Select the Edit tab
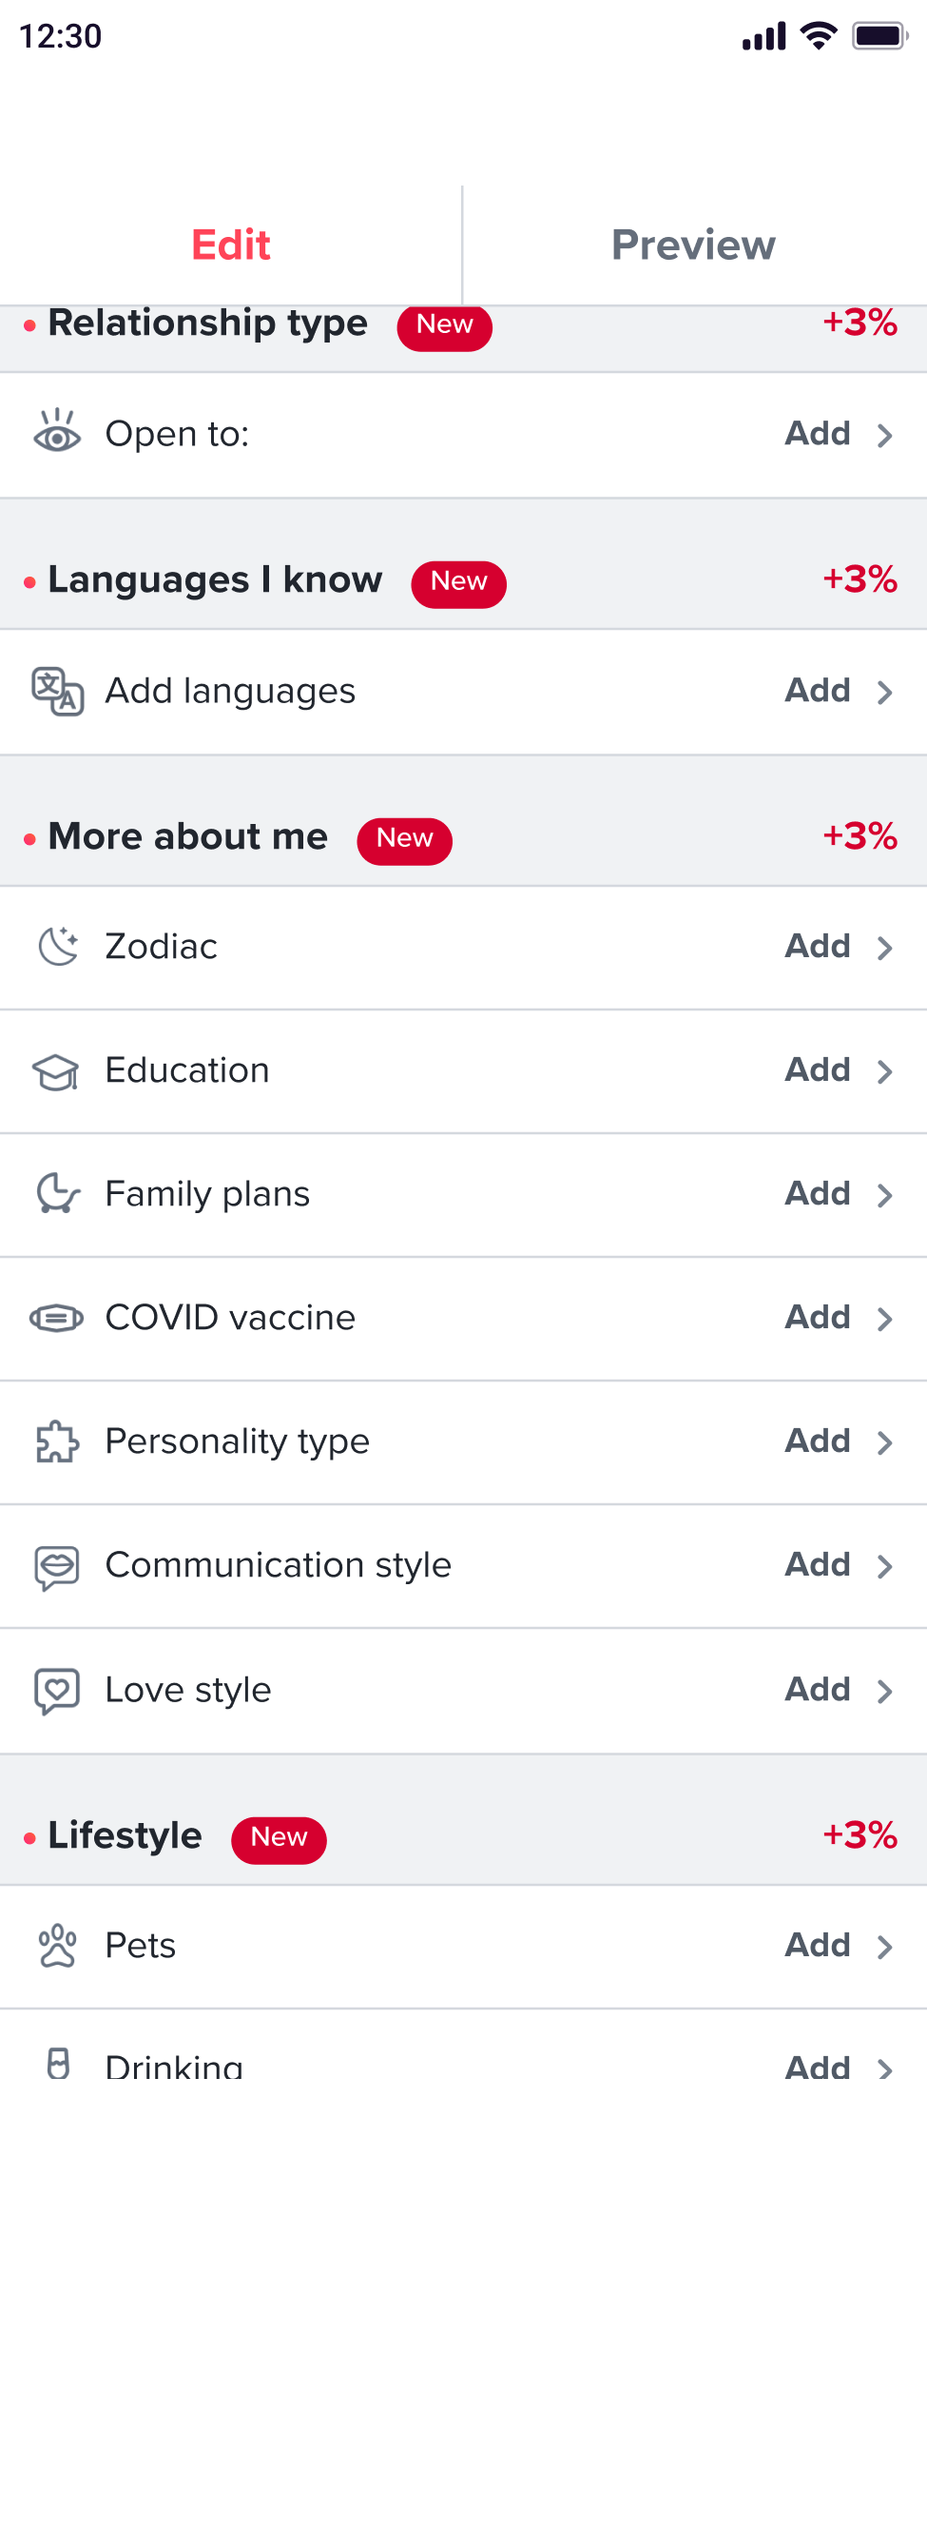Viewport: 927px width, 2529px height. [230, 245]
